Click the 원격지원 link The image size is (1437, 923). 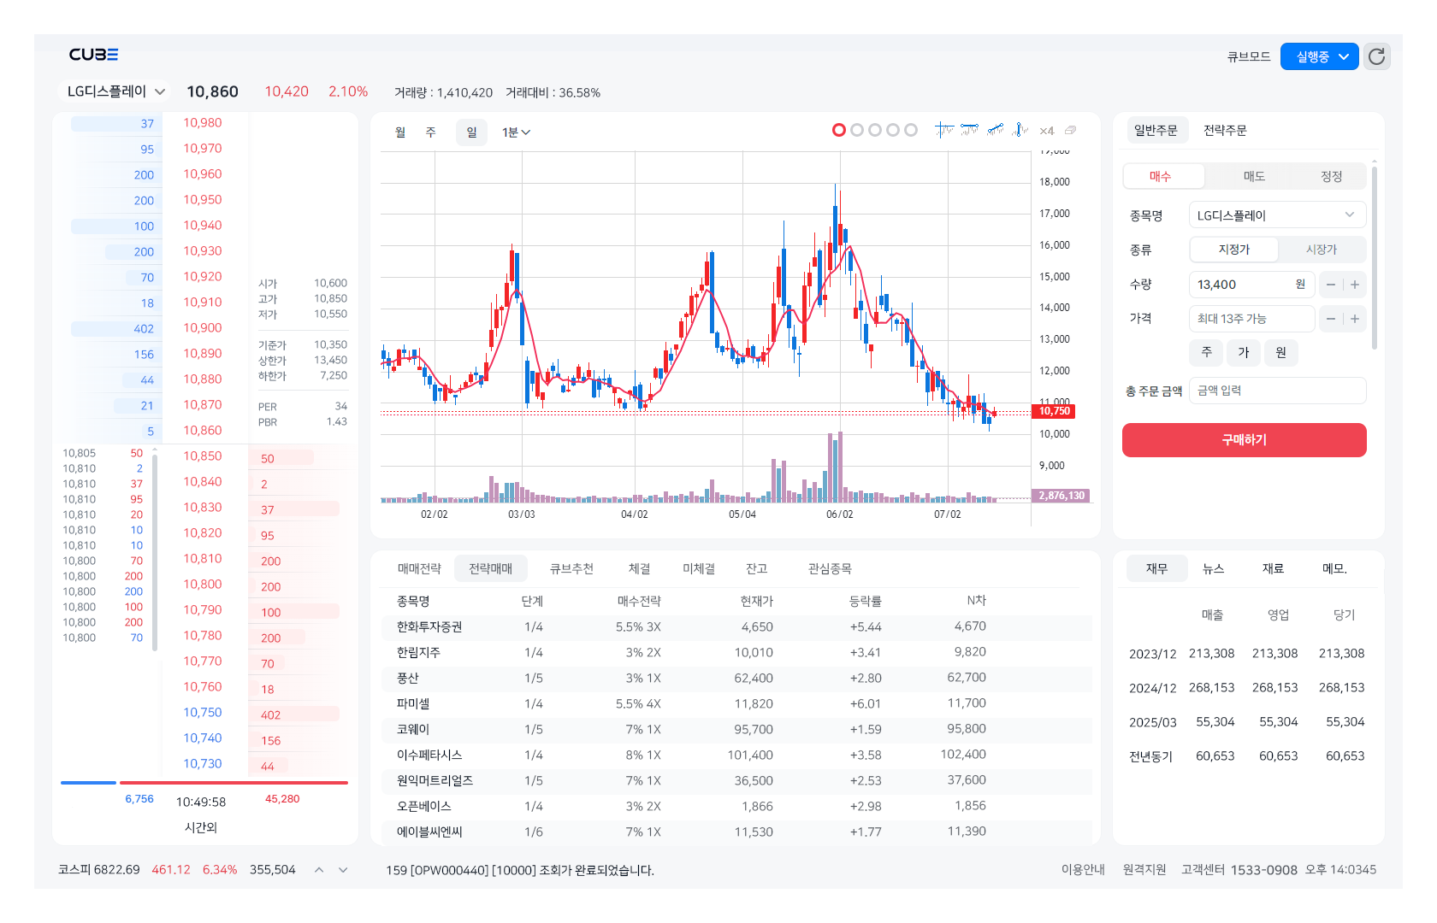pos(1144,870)
